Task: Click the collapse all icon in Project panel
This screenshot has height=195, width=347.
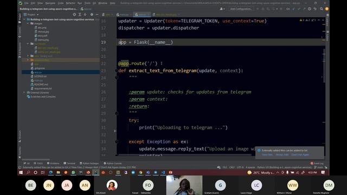Action: pos(85,15)
